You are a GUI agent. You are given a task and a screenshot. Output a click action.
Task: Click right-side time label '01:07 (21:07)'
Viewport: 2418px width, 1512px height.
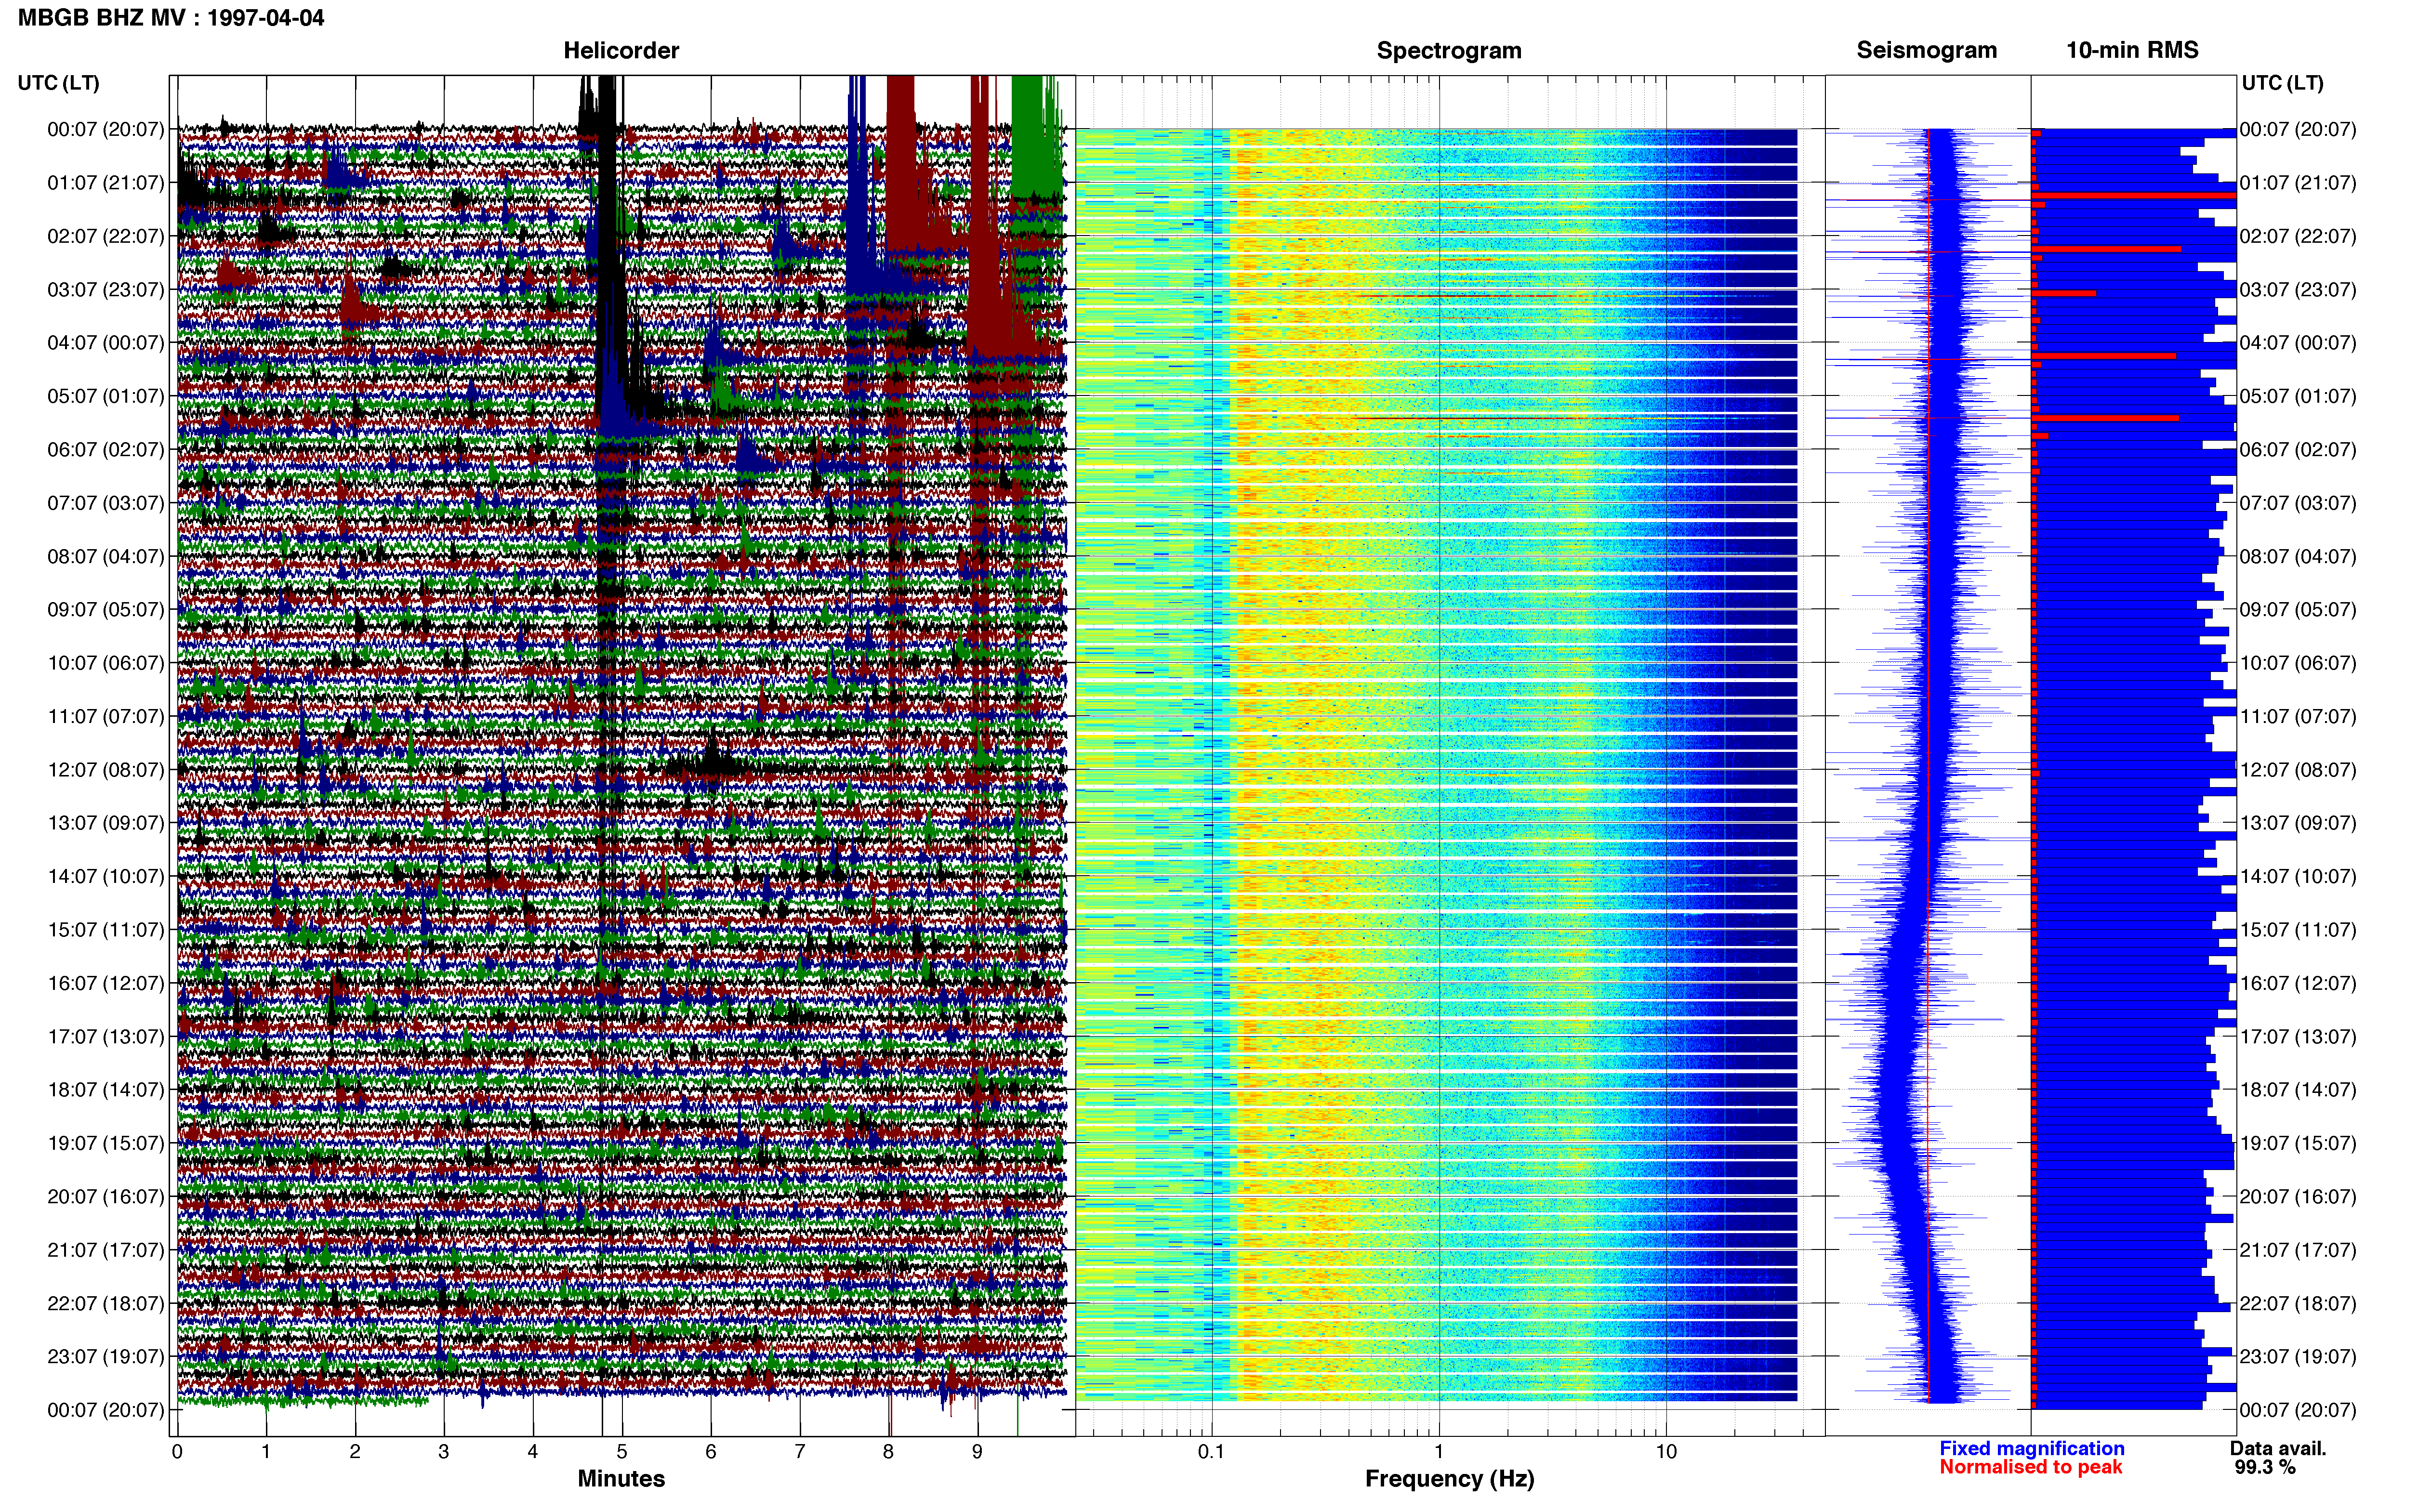[x=2298, y=183]
